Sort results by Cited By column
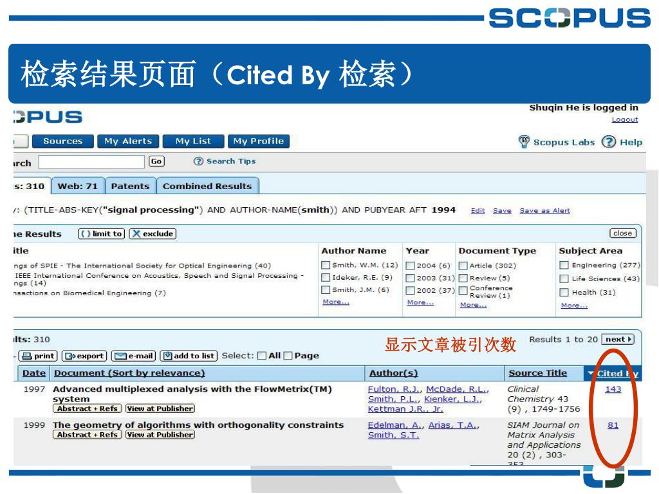Viewport: 659px width, 494px height. coord(613,374)
